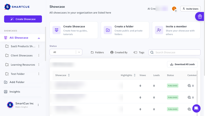Click the Create a folder card icon
This screenshot has width=205, height=116.
[108, 30]
